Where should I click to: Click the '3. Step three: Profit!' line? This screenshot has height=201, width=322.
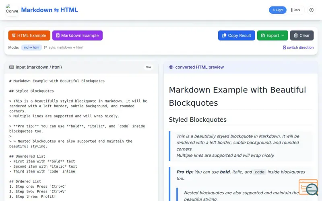pyautogui.click(x=33, y=197)
